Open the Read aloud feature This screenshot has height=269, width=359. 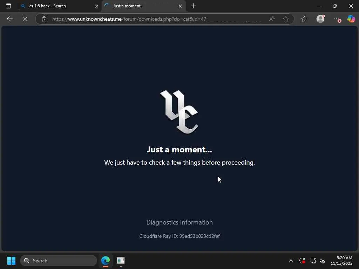tap(272, 19)
